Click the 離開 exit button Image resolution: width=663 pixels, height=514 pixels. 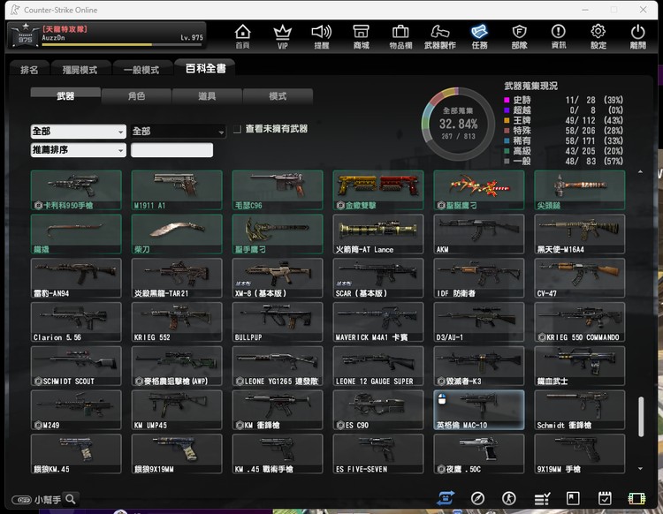(637, 35)
